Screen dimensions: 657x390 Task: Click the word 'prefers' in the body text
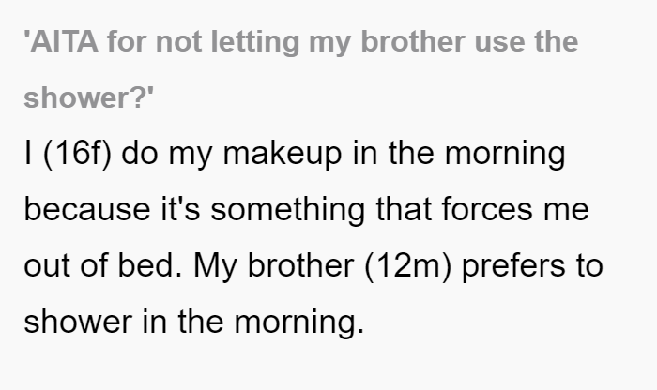pyautogui.click(x=513, y=266)
